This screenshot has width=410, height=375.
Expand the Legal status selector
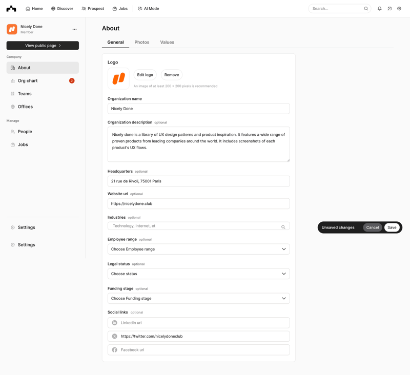pos(198,274)
